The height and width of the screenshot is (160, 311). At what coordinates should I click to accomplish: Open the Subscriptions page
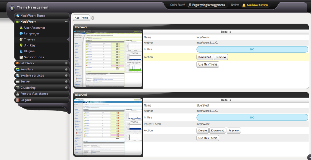coord(34,57)
